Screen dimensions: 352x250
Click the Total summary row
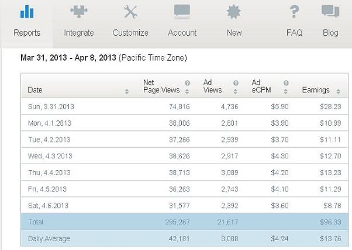(x=185, y=222)
